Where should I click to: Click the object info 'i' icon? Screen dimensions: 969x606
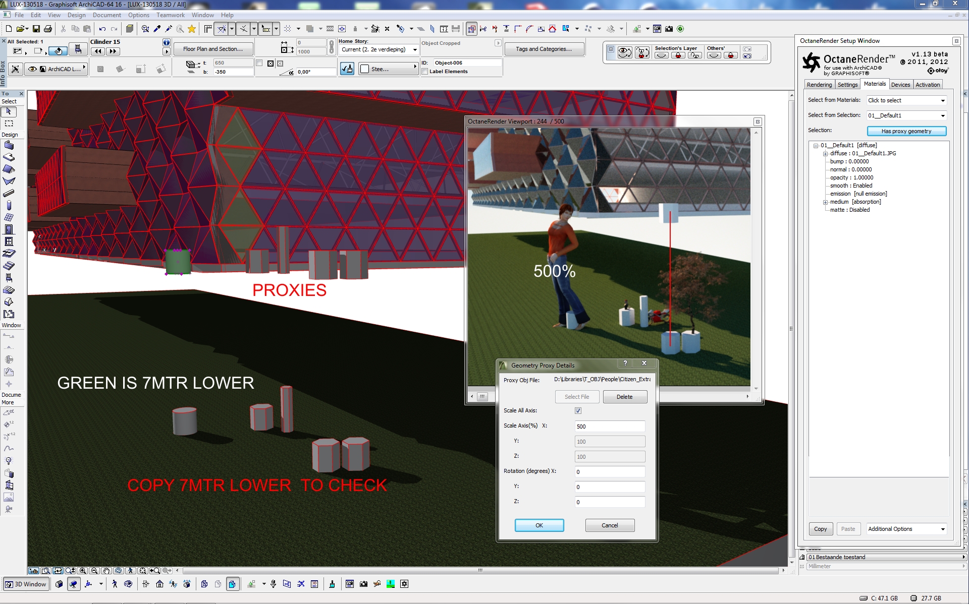click(166, 42)
